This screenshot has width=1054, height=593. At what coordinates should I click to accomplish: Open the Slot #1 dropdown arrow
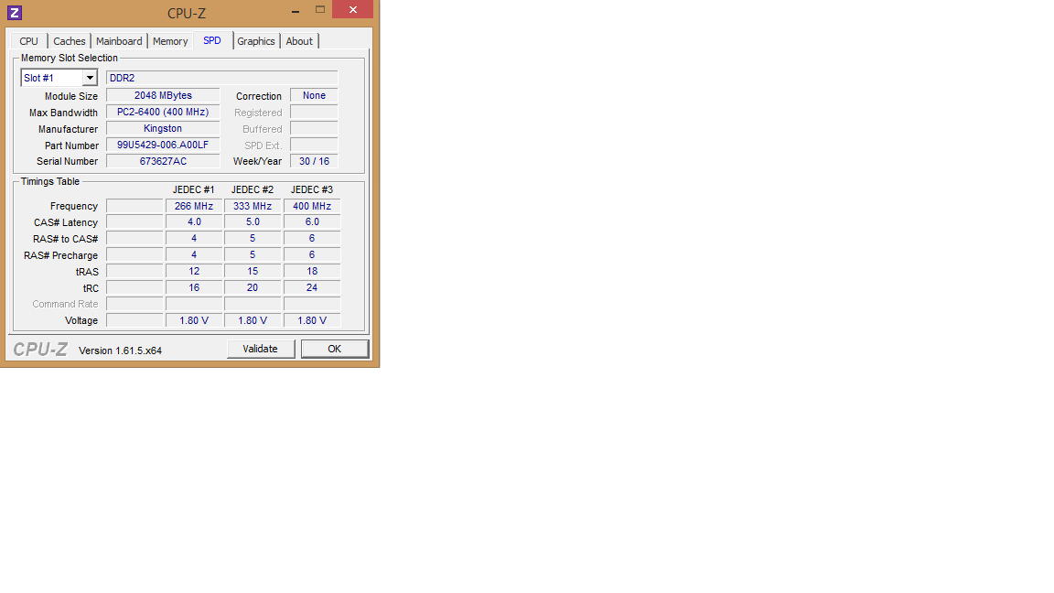click(x=90, y=79)
